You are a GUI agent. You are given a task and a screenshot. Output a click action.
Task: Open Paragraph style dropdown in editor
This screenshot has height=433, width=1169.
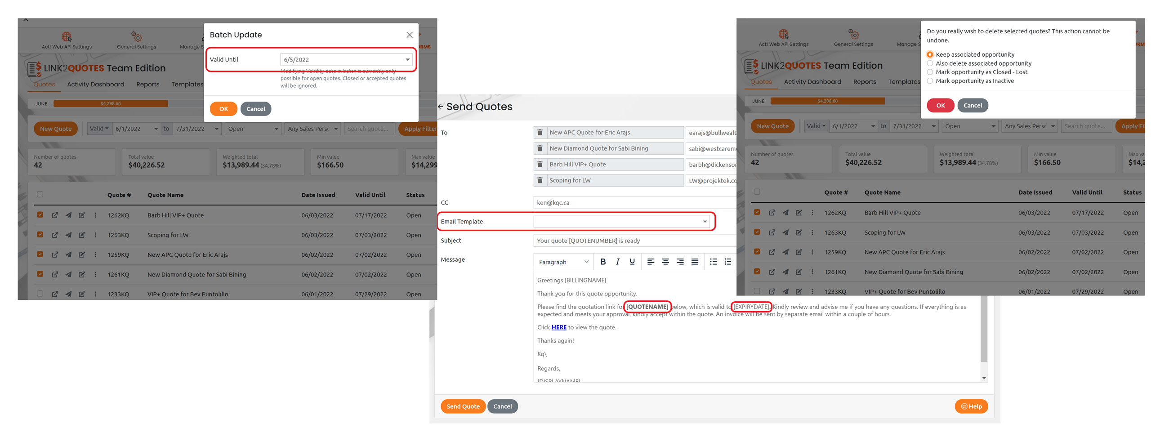coord(564,262)
